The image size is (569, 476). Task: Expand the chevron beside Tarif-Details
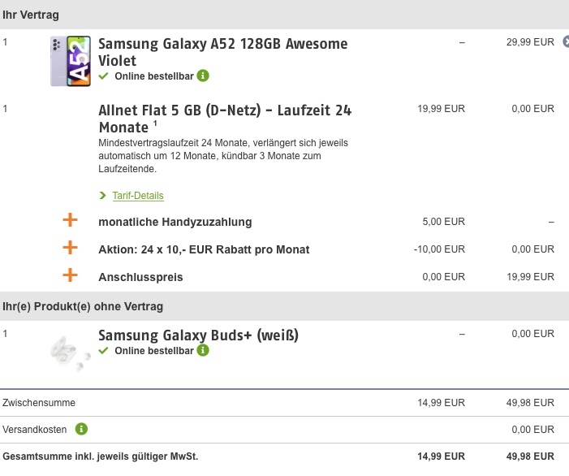(103, 195)
